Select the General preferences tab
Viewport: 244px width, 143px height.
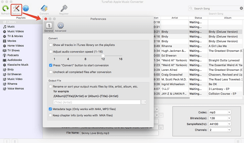point(49,27)
